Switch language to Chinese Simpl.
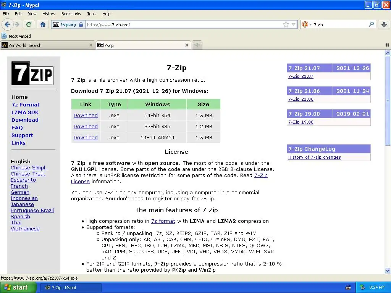Screen dimensions: 391x293 [29, 168]
